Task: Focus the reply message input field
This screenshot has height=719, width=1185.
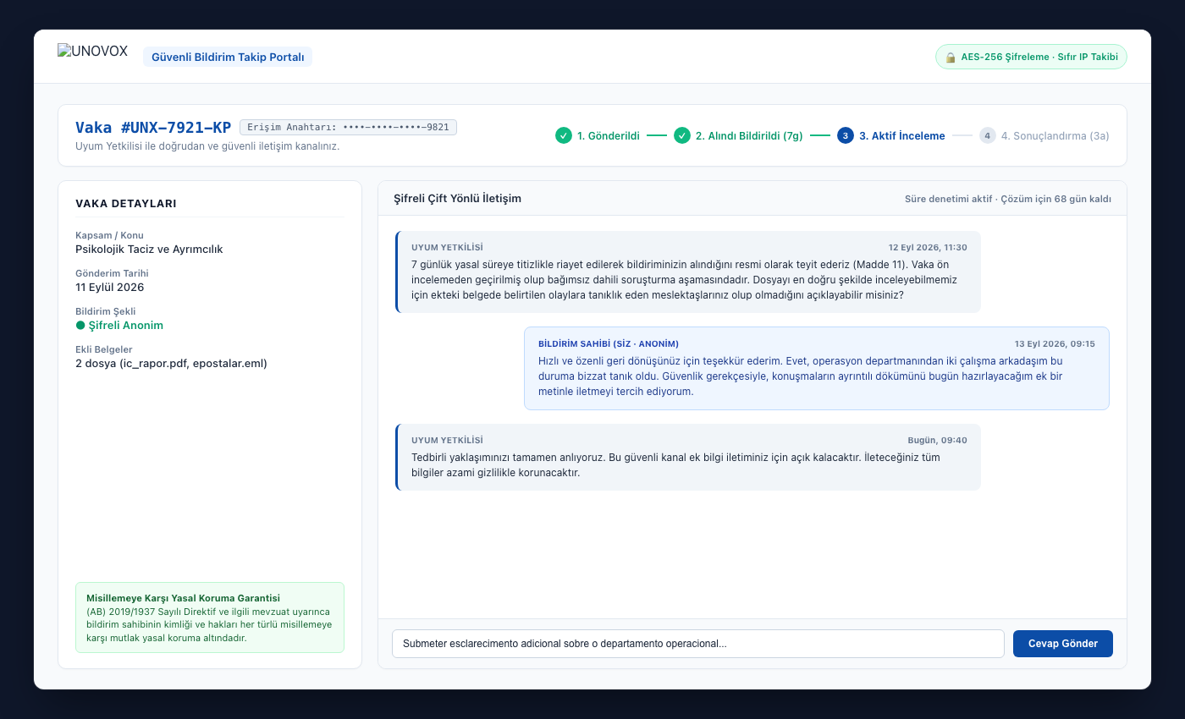Action: tap(698, 644)
